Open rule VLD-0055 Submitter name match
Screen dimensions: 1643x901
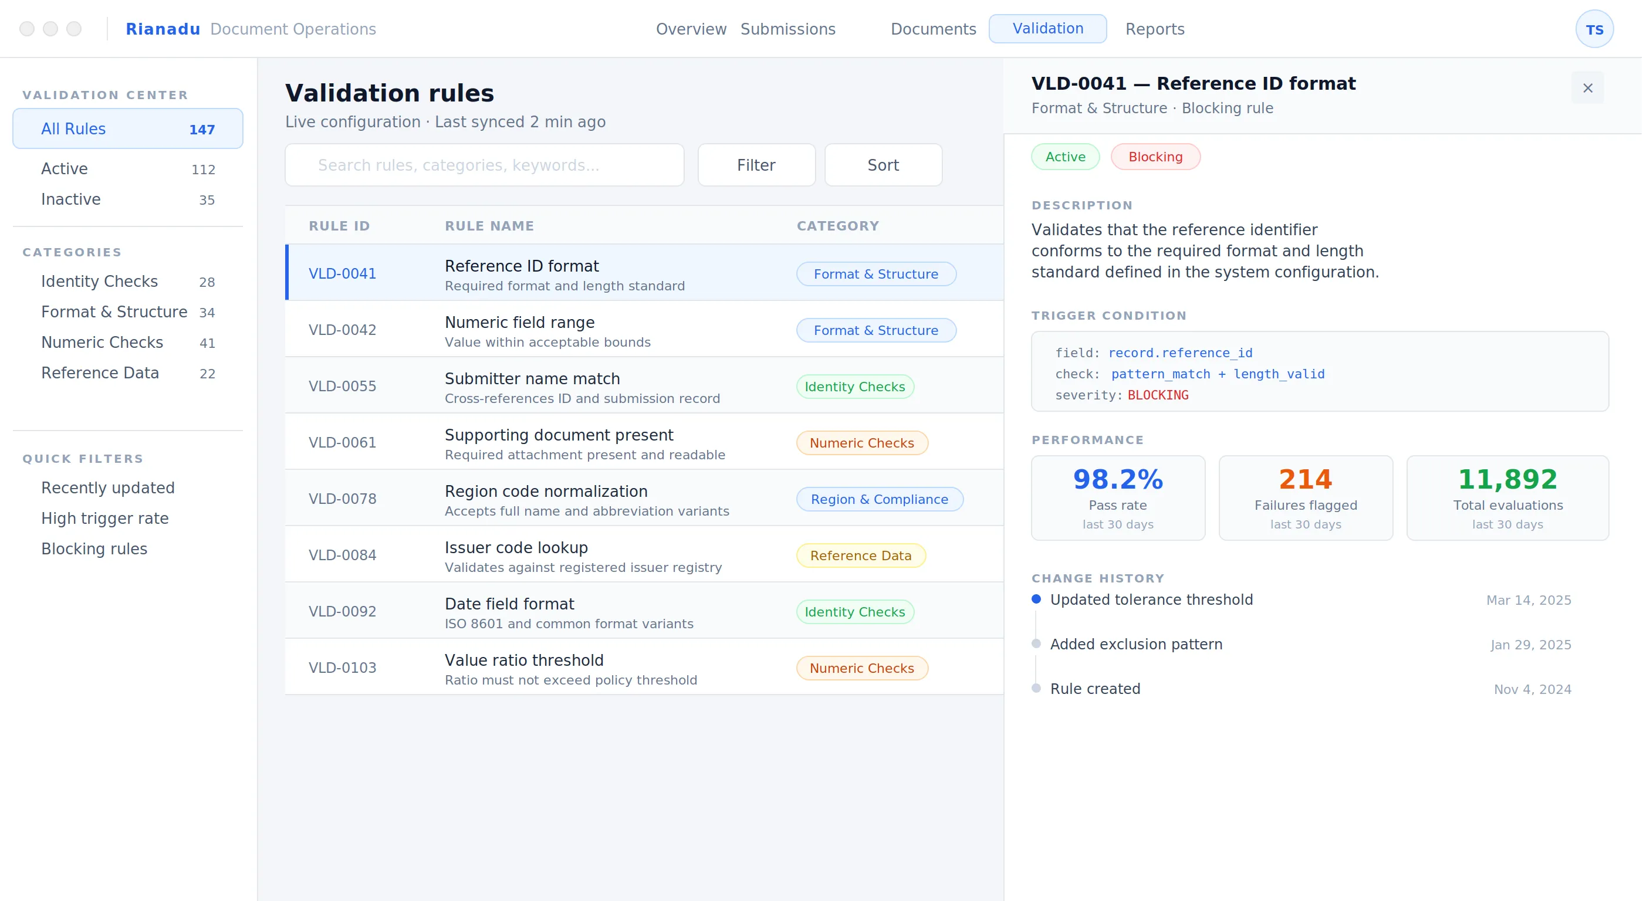[644, 387]
